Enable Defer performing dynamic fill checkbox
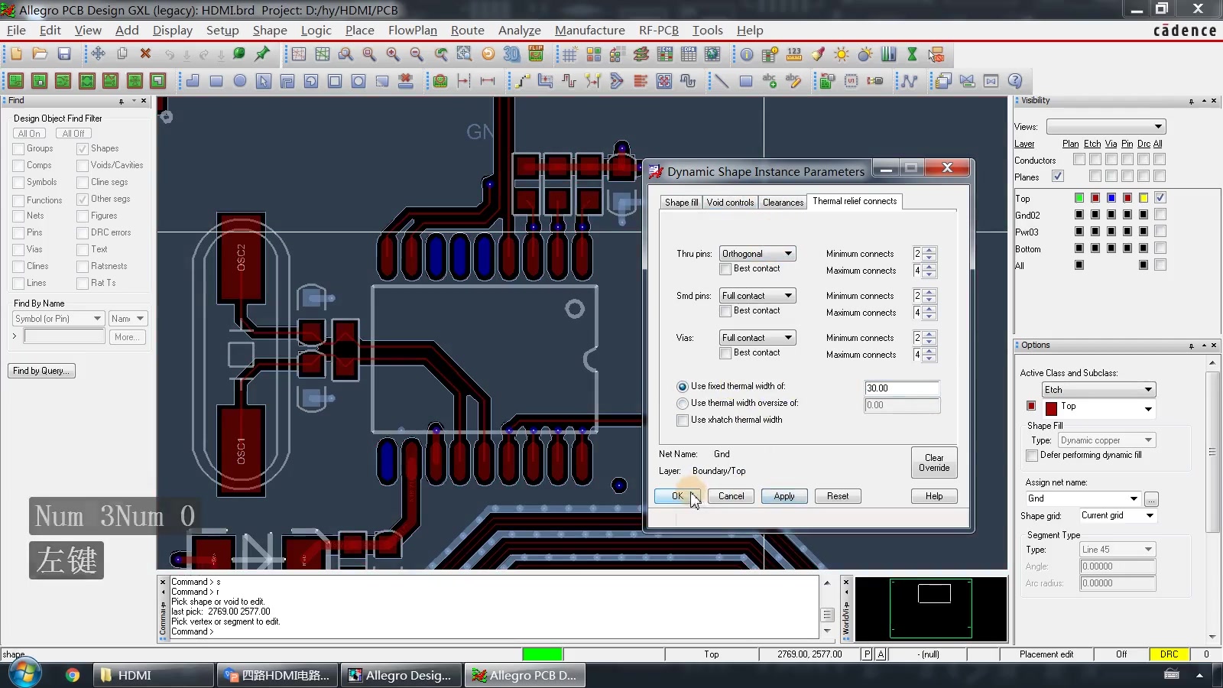Screen dimensions: 1223x688 coord(1033,456)
